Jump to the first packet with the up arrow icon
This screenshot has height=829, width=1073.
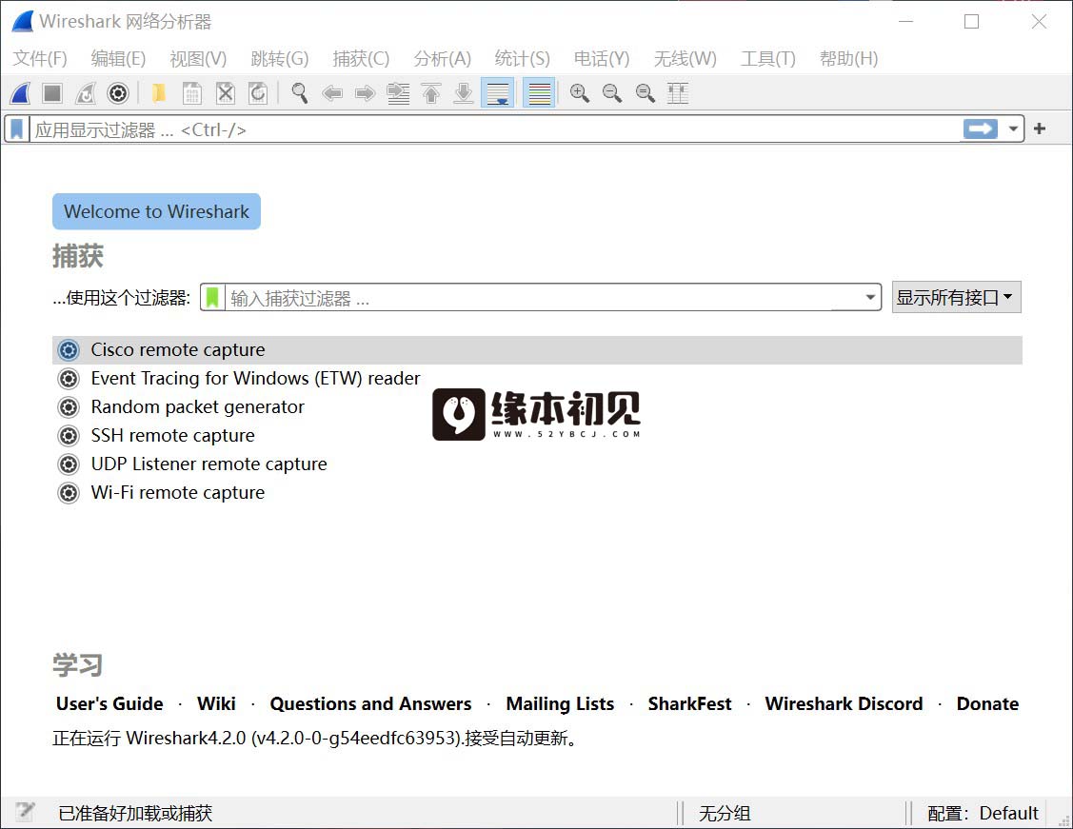[x=431, y=93]
